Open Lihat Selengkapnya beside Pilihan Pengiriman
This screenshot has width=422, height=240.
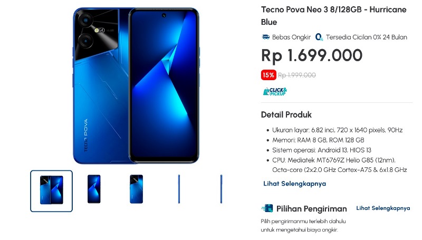point(383,208)
